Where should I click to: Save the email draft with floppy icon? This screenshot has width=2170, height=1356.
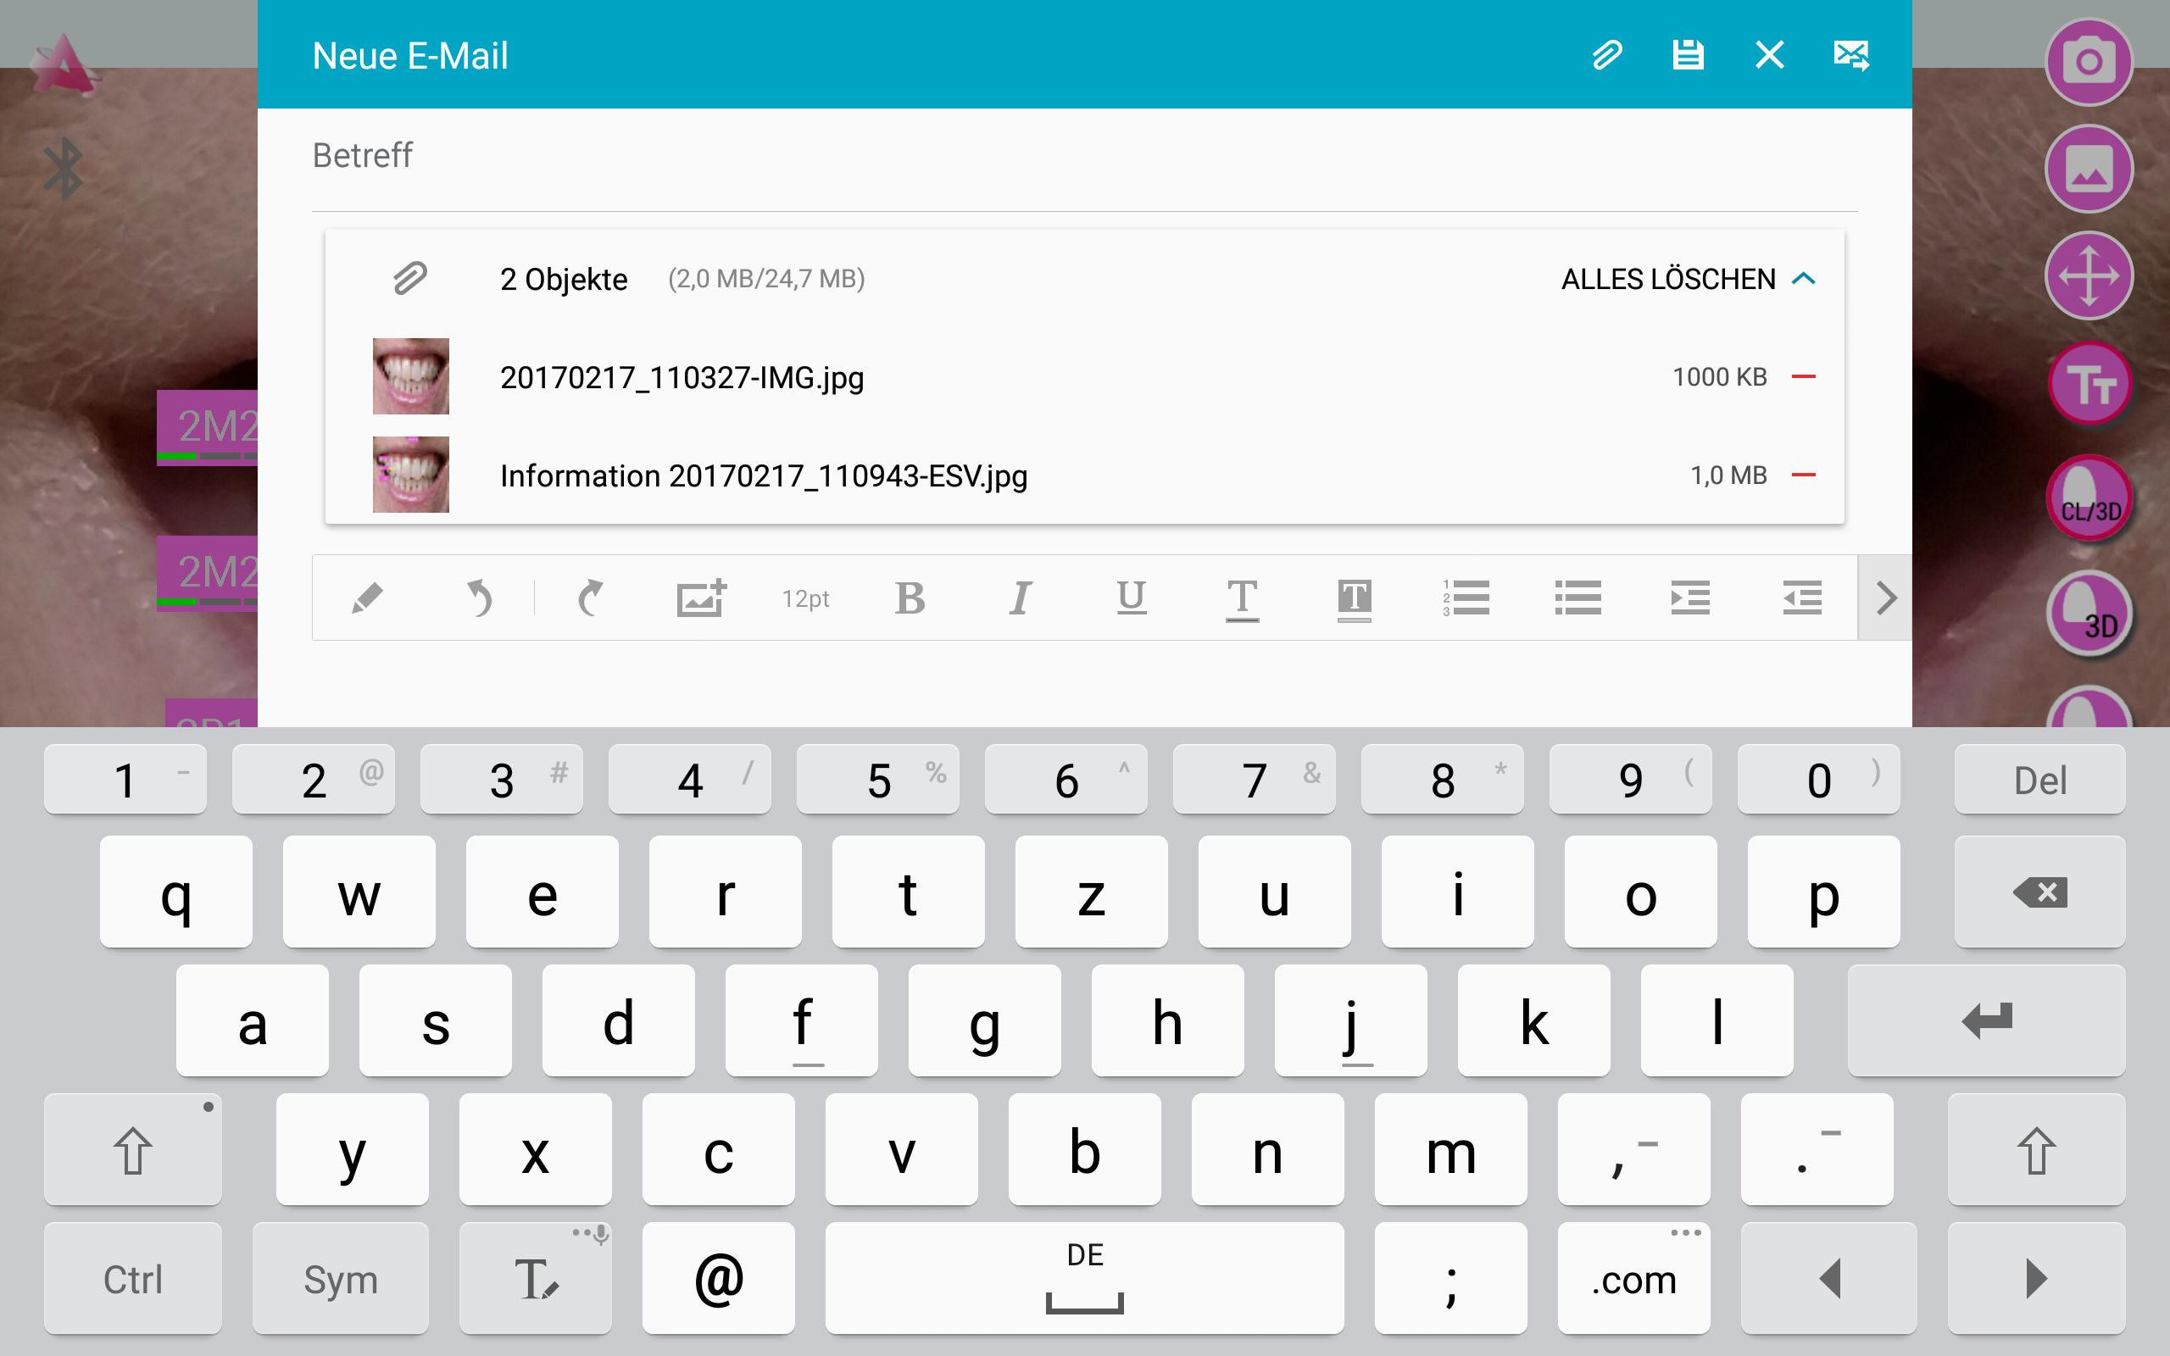(1688, 56)
